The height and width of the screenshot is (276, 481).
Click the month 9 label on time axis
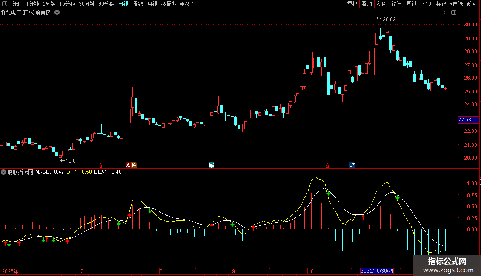(233, 271)
